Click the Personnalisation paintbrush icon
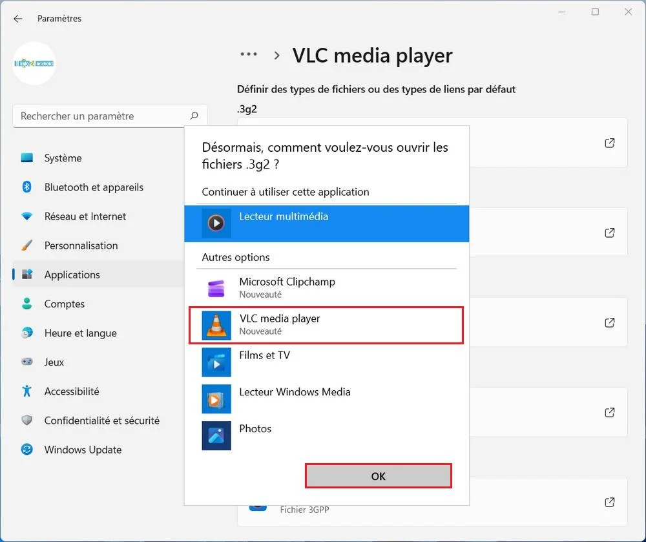Viewport: 646px width, 542px height. tap(26, 245)
